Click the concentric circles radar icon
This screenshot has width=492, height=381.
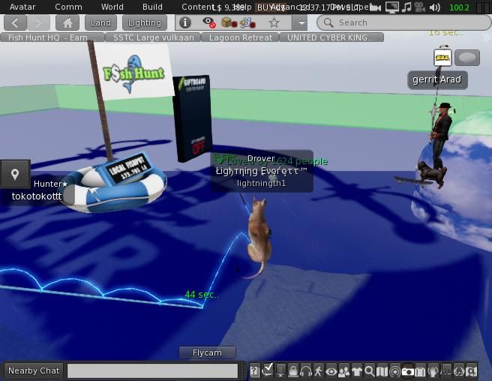(394, 371)
